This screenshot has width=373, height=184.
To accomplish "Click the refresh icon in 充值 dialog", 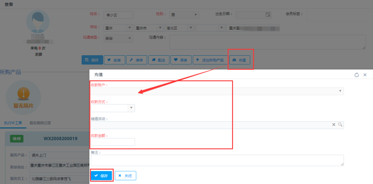I will [x=356, y=75].
